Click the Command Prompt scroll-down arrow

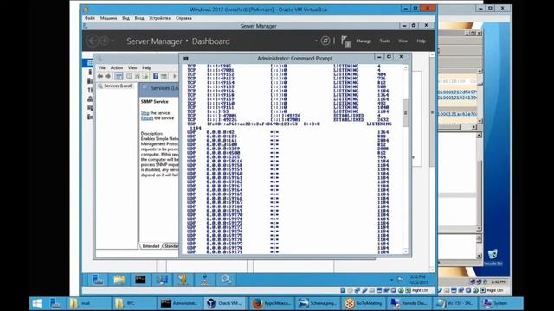[x=405, y=251]
